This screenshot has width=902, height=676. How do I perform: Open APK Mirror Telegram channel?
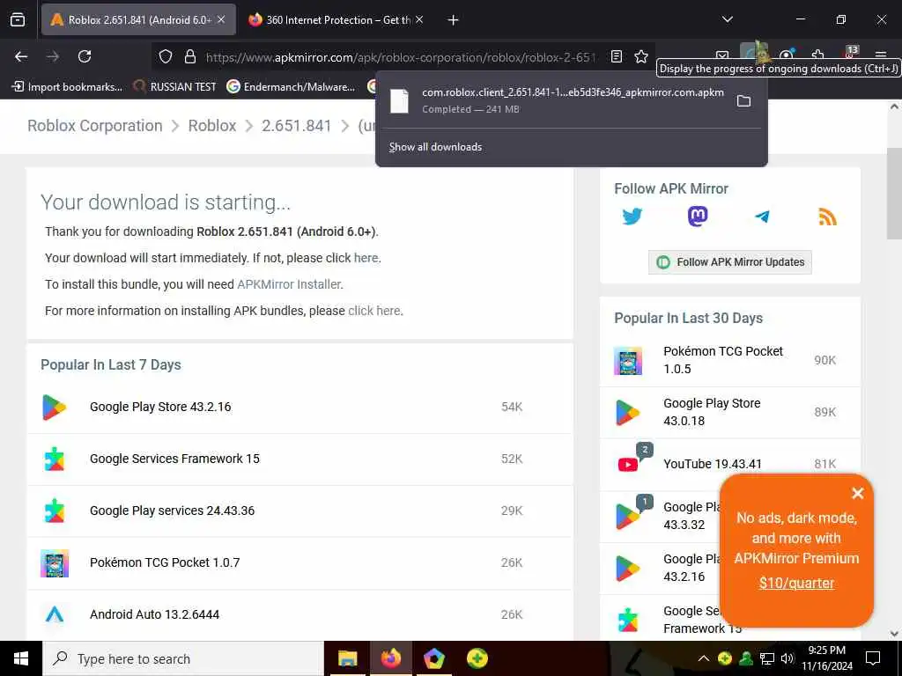pyautogui.click(x=762, y=217)
